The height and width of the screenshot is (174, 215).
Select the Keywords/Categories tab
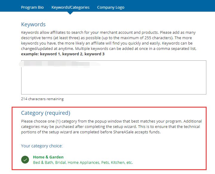click(70, 7)
